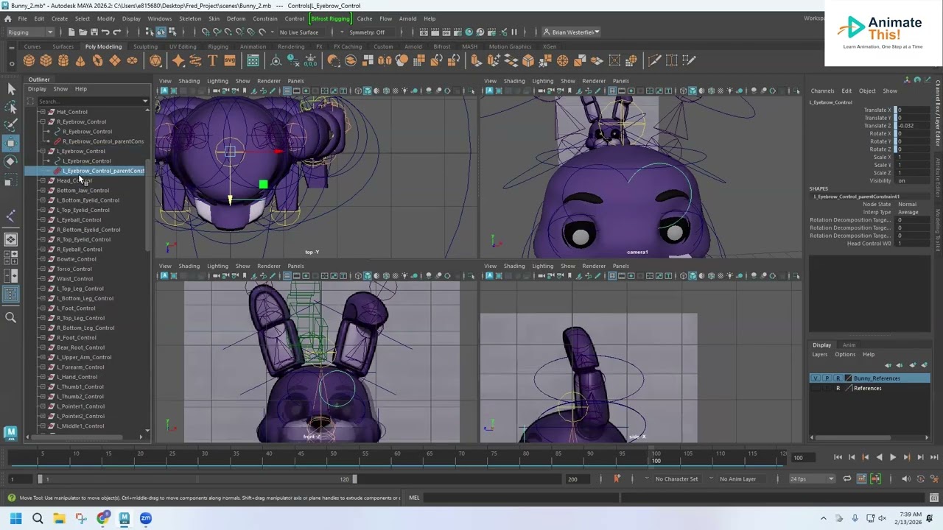Open the Brian Westerfield account dropdown

572,32
